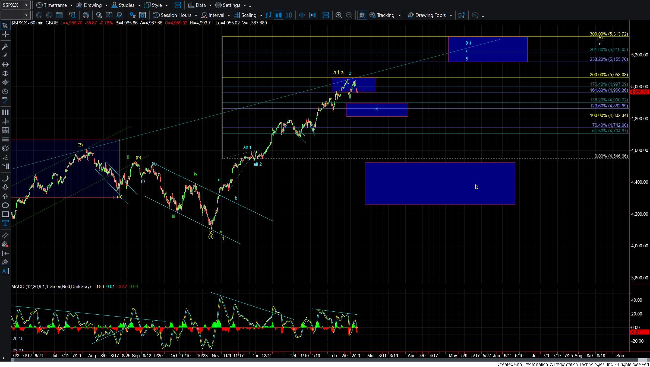Click the snap-to-left arrow icon

(5, 253)
